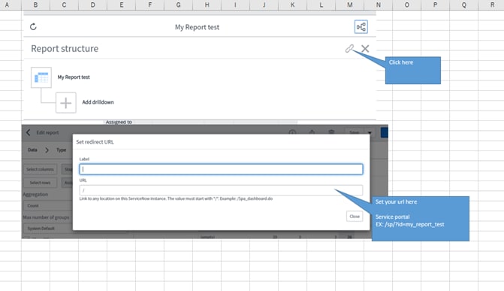Select the Data breadcrumb step
The height and width of the screenshot is (291, 504).
click(32, 150)
